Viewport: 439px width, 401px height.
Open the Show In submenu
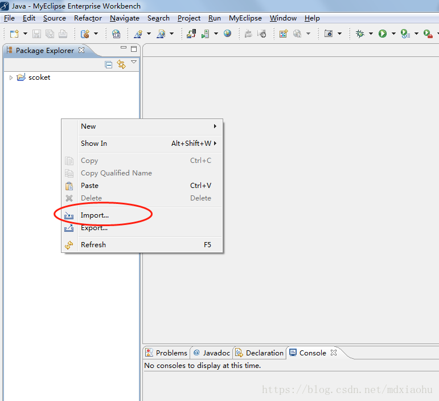(142, 144)
